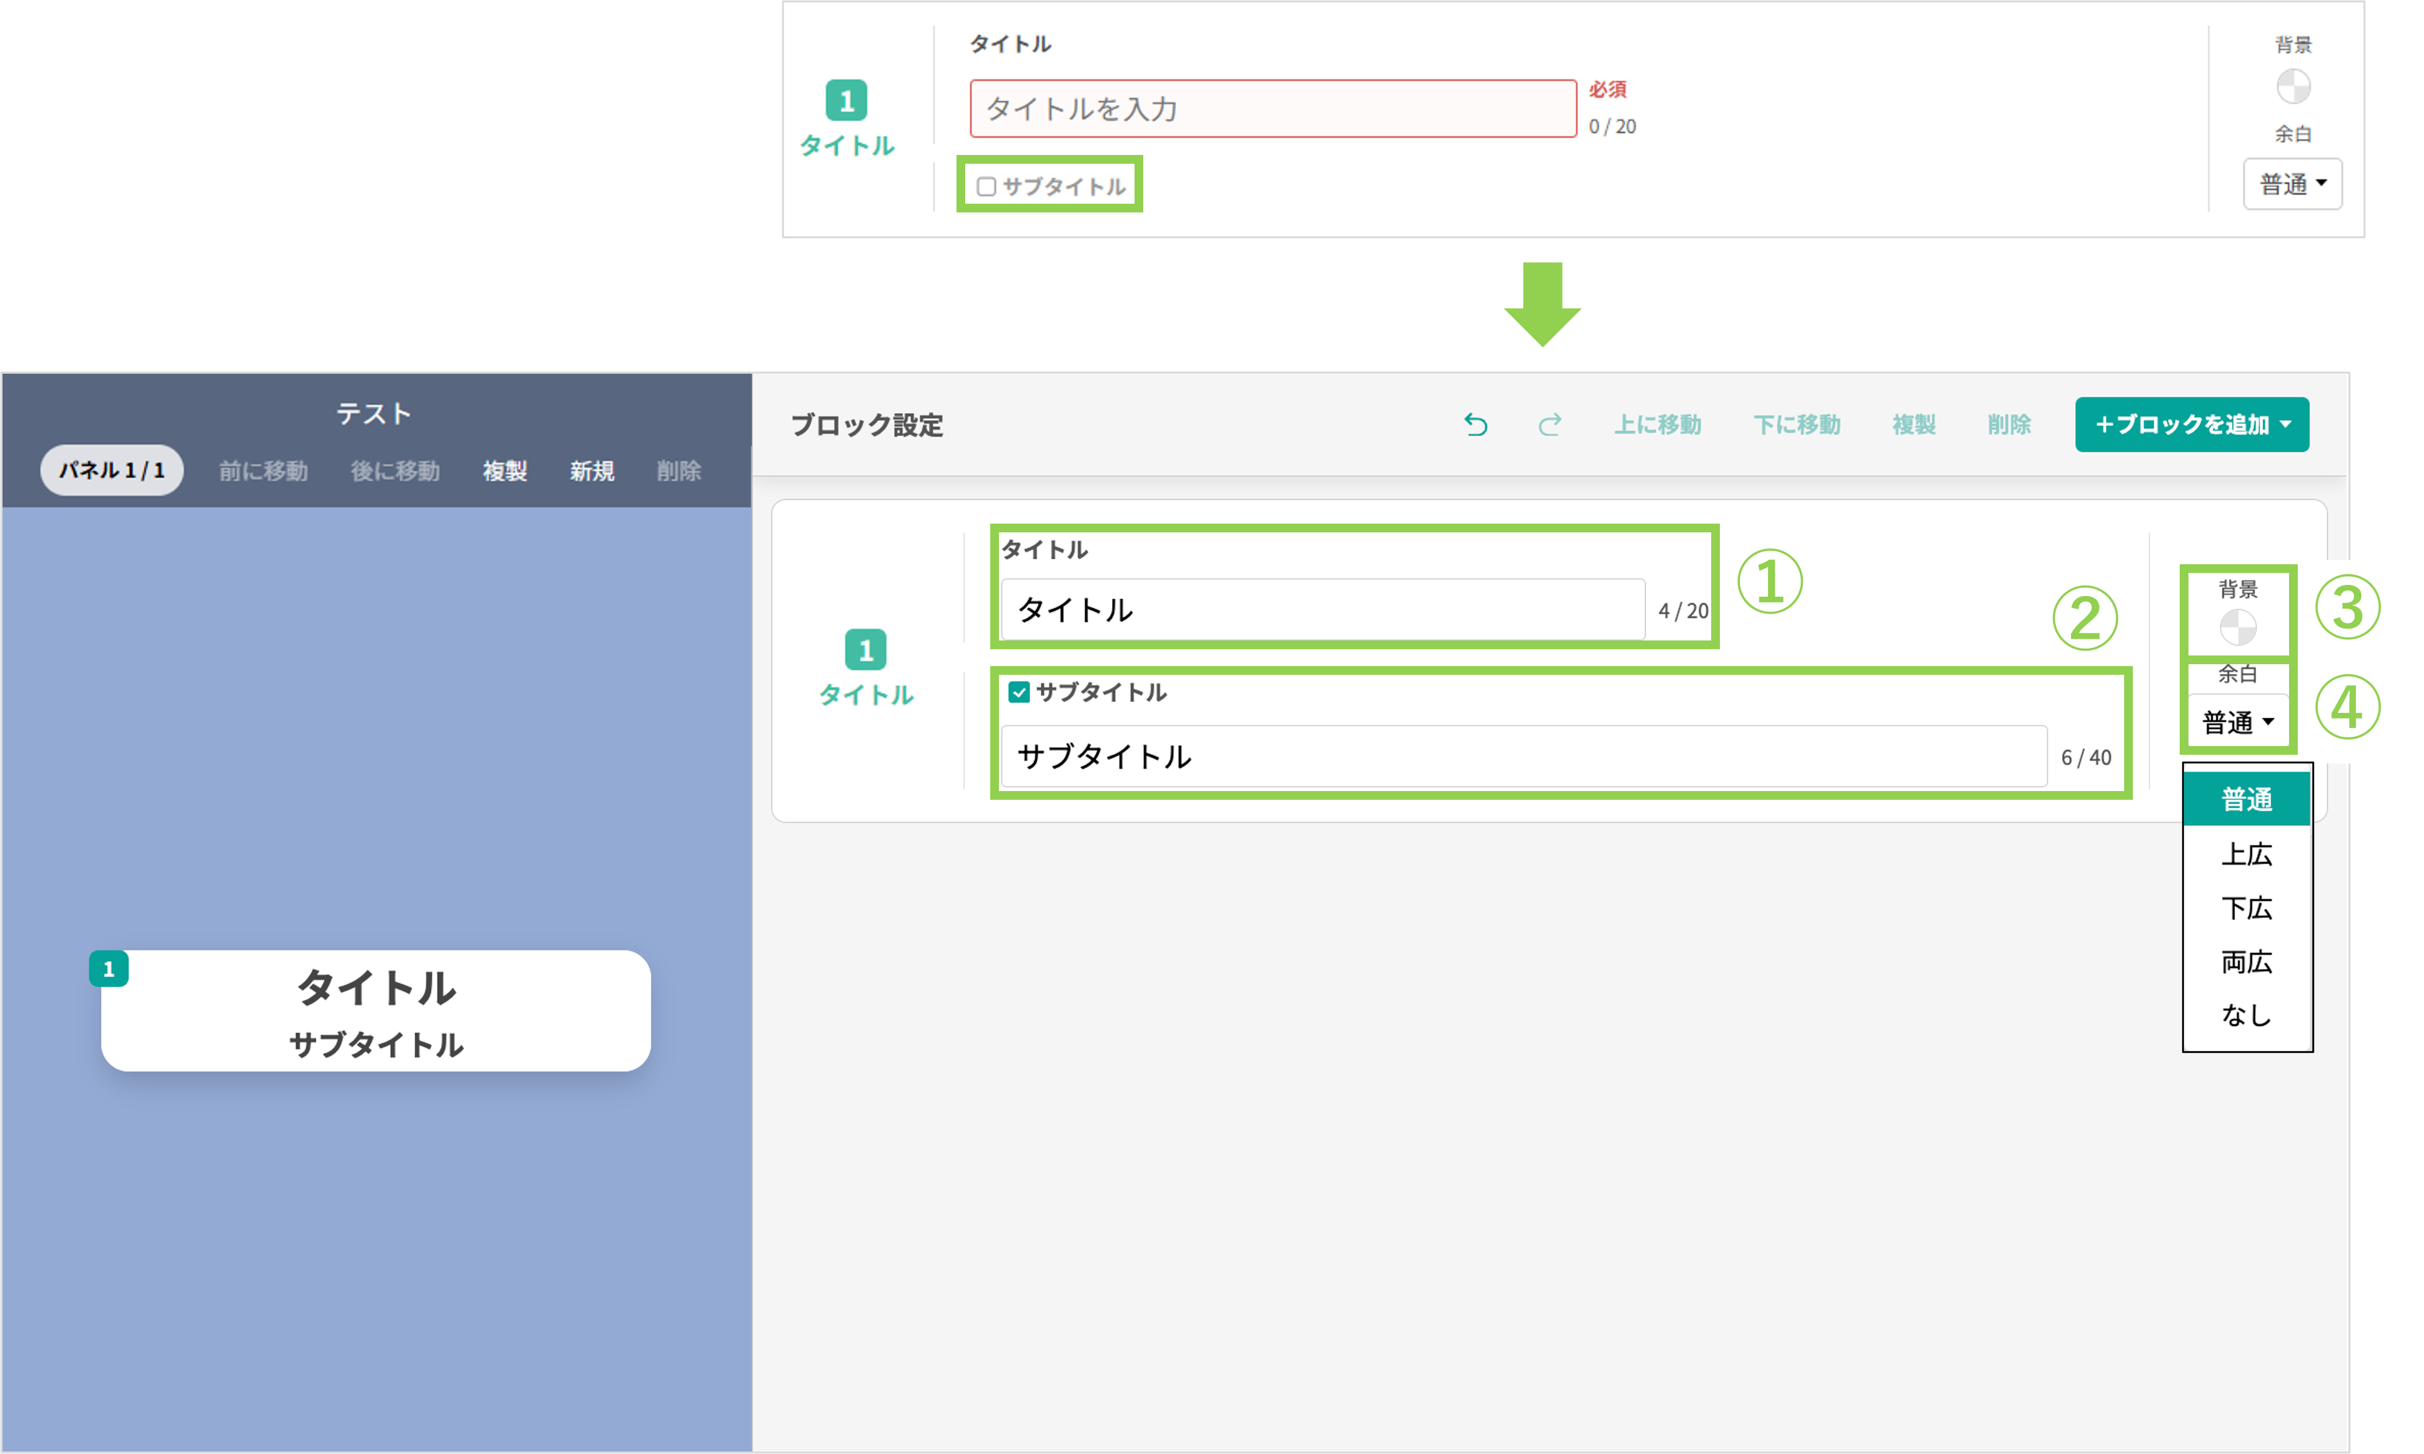
Task: Select 上広 from the margin menu
Action: pyautogui.click(x=2246, y=854)
